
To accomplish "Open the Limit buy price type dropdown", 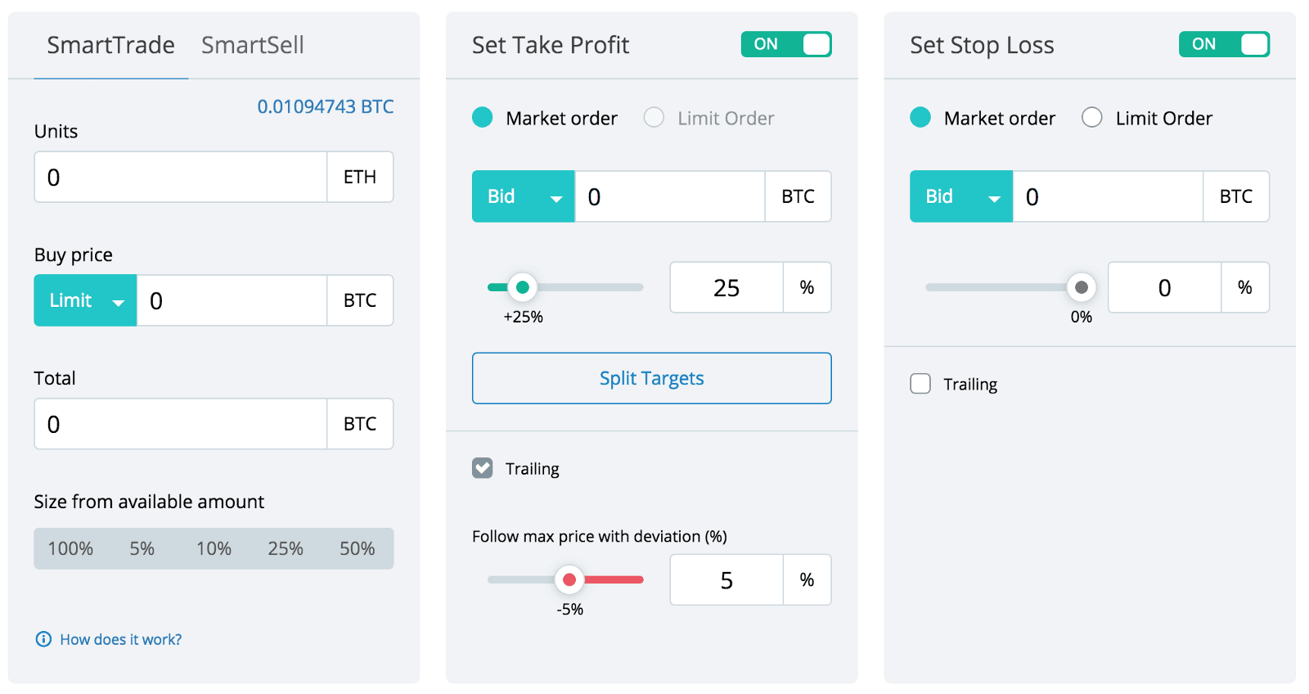I will point(85,300).
